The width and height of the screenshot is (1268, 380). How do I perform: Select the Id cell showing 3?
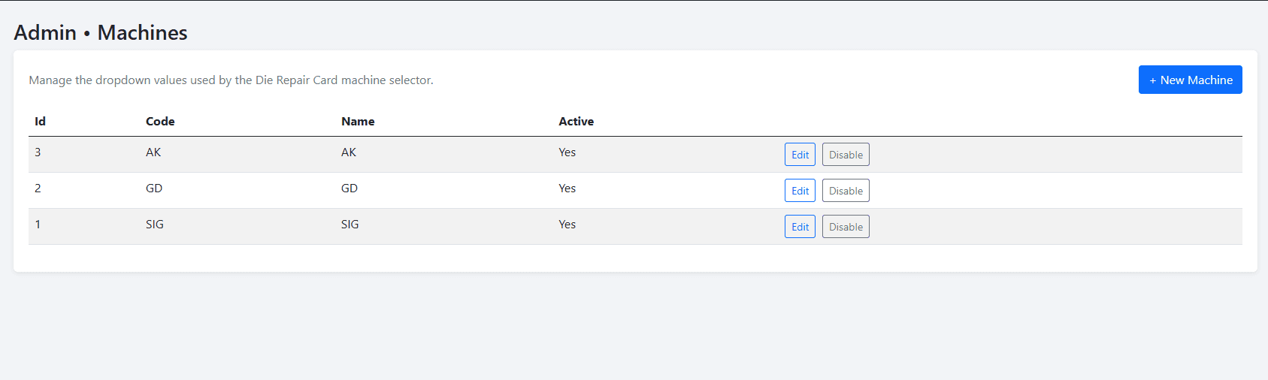tap(38, 152)
